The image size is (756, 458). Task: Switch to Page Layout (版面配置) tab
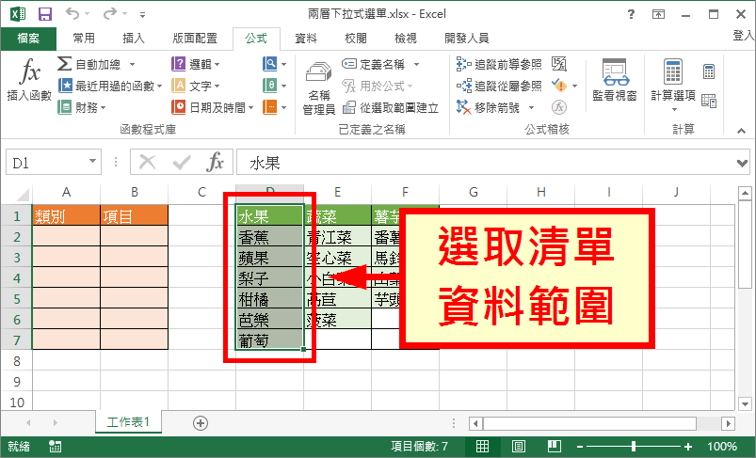click(195, 38)
